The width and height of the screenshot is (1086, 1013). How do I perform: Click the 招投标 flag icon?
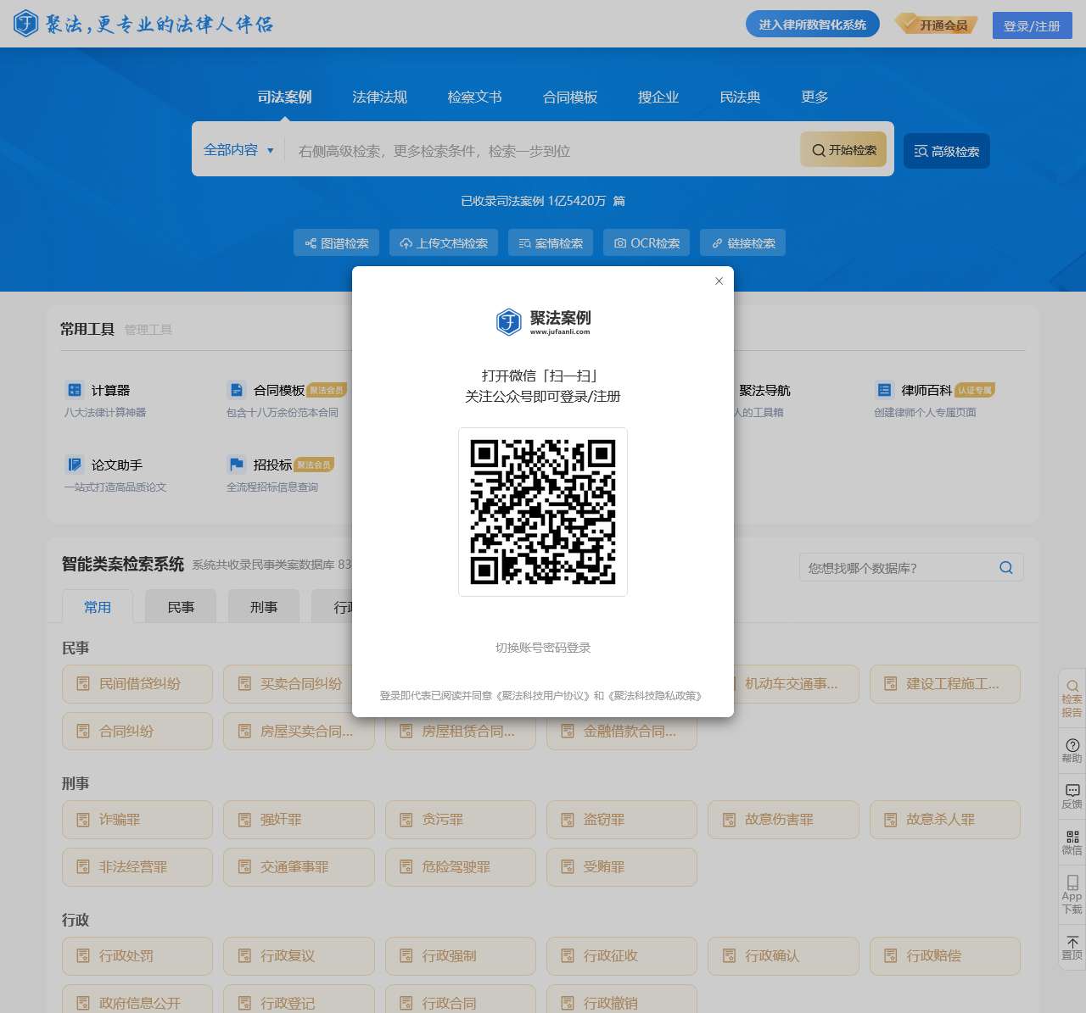pos(236,465)
